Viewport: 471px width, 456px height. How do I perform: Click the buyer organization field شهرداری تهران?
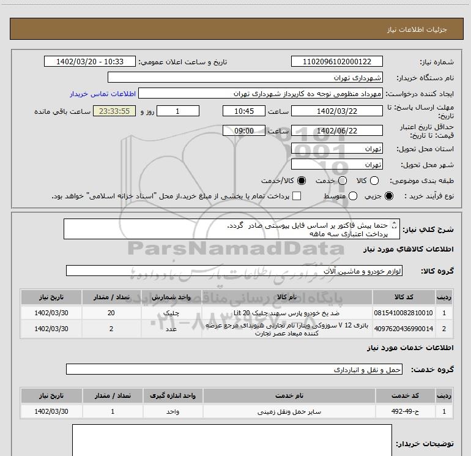pos(245,78)
